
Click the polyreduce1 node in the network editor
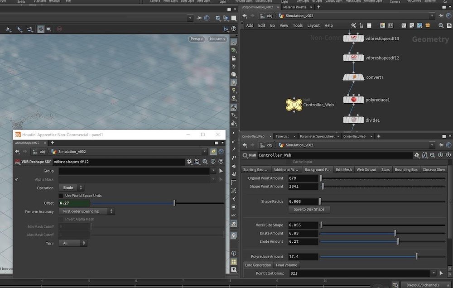coord(354,99)
